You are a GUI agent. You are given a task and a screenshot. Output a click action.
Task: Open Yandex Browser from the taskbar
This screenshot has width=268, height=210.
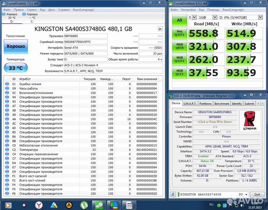[39, 205]
